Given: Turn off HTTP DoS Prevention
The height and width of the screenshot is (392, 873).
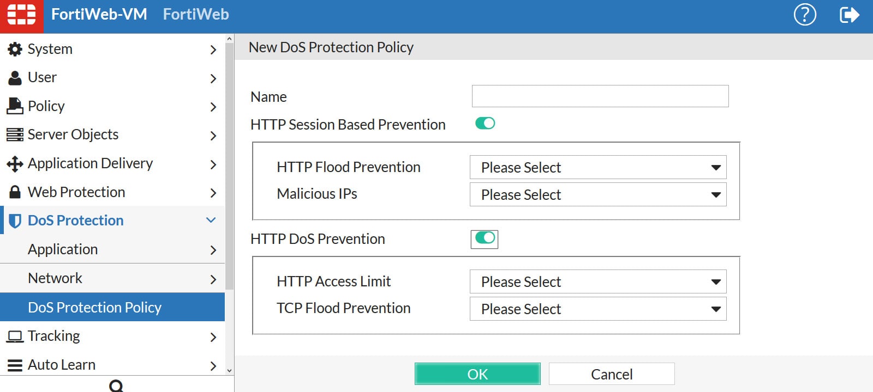Looking at the screenshot, I should pyautogui.click(x=484, y=239).
